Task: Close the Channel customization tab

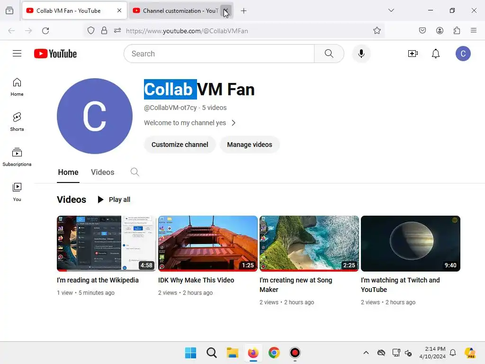Action: coord(226,11)
